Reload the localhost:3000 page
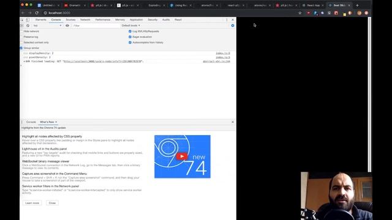This screenshot has height=220, width=392. (37, 13)
